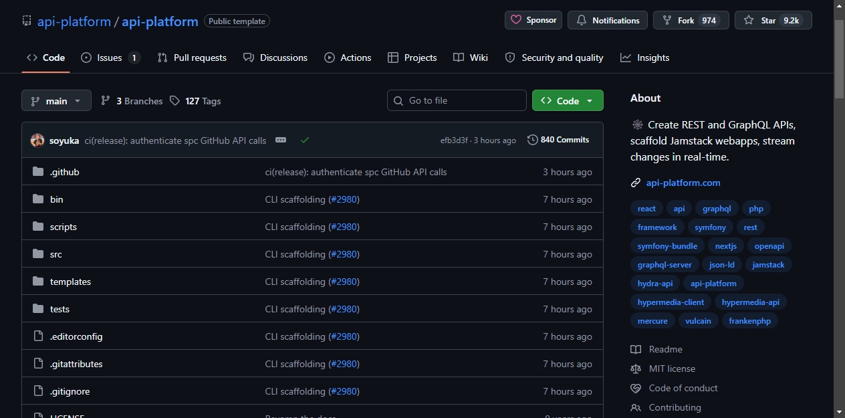
Task: Open the Projects tab
Action: pyautogui.click(x=412, y=58)
